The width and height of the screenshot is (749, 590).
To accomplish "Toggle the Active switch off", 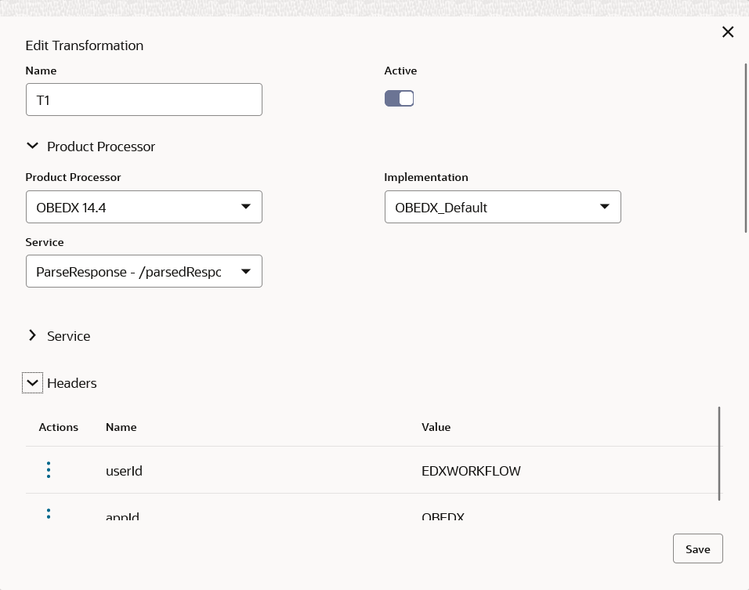I will tap(399, 99).
